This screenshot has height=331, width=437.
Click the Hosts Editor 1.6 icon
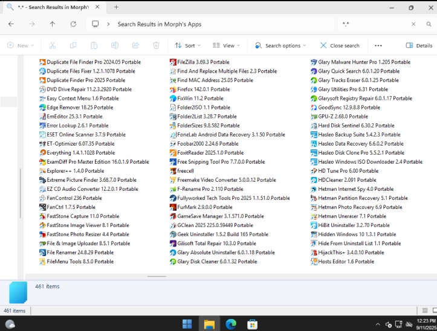coord(314,262)
